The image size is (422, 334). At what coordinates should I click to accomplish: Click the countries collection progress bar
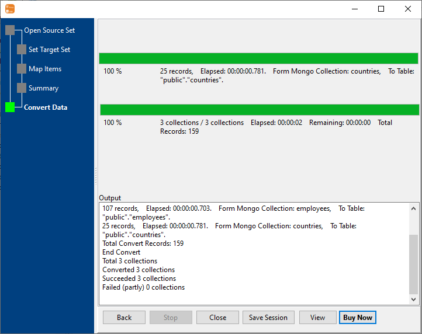258,58
